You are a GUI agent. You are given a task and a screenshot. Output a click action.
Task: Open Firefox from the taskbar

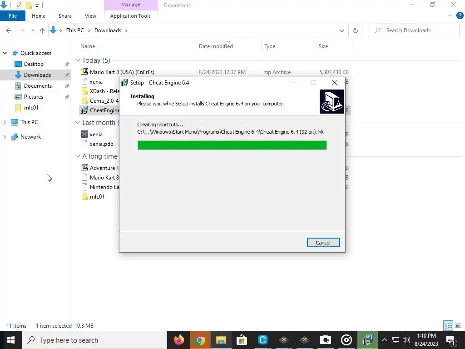tap(179, 340)
